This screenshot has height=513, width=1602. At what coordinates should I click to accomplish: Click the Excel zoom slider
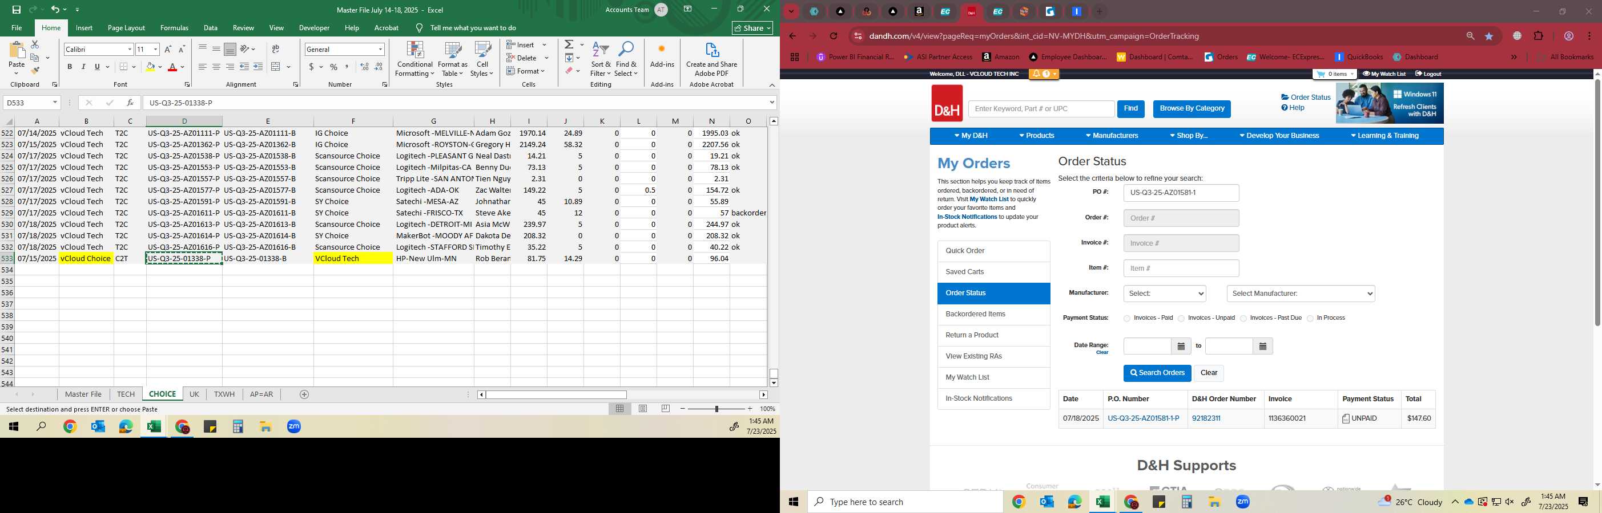click(x=717, y=409)
